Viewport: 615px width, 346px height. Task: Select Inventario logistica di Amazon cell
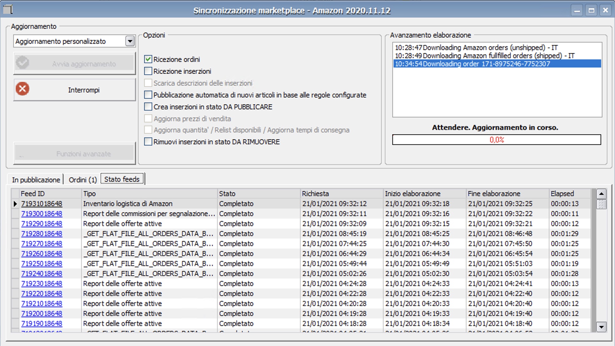pos(149,204)
